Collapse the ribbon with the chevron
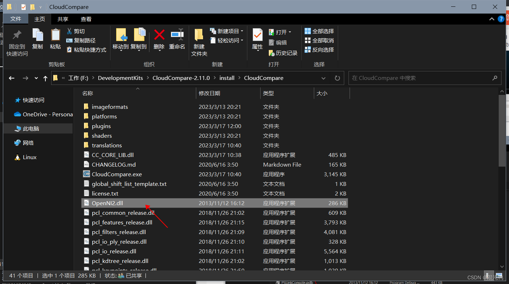509x284 pixels. pos(492,19)
